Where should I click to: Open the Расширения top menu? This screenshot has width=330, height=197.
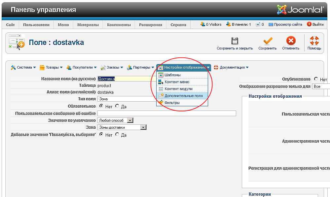[151, 25]
